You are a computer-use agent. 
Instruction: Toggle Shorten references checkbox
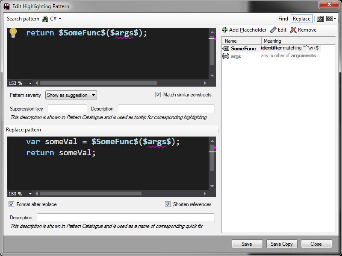coord(168,204)
